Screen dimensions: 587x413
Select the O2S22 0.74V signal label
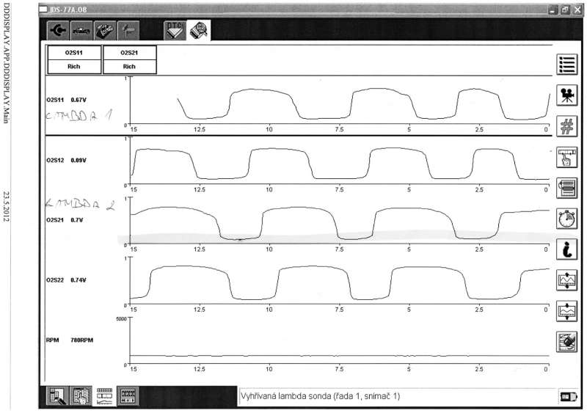coord(66,280)
